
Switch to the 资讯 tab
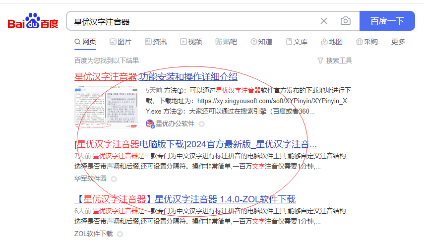pos(156,42)
